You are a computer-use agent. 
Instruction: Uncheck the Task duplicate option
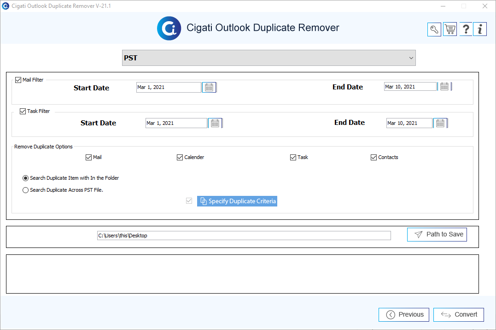pyautogui.click(x=293, y=158)
